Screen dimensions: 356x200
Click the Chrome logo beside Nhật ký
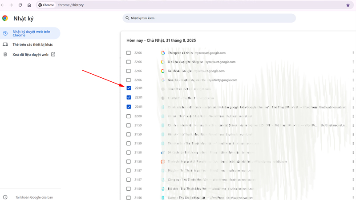(5, 18)
